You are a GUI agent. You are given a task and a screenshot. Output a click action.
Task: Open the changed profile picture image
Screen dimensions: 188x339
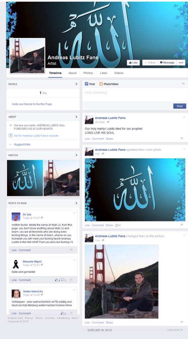click(121, 281)
